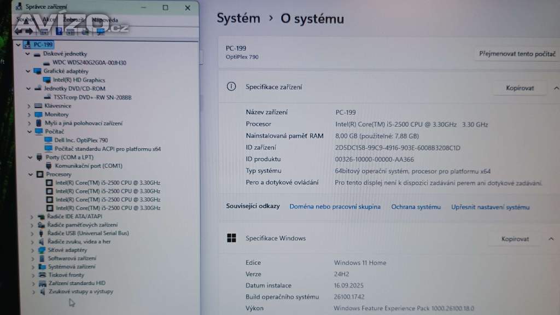The image size is (560, 315).
Task: Click the Grafické adaptéry display icon
Action: tap(38, 71)
